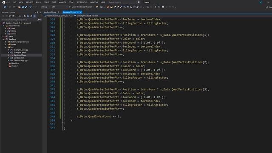Screen dimensions: 272x153
Task: Expand the Hazel project node
Action: [3, 37]
